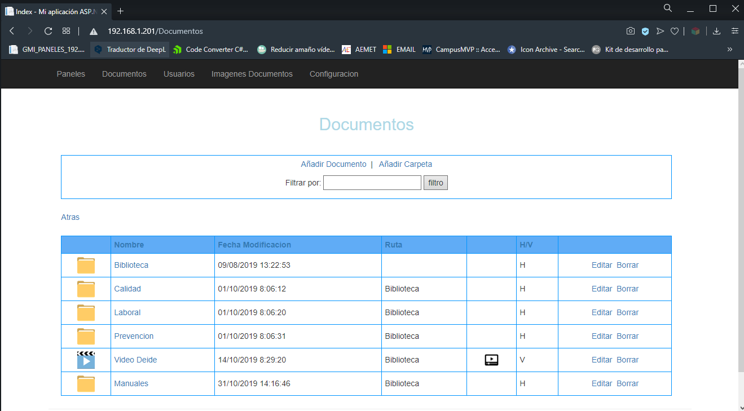The image size is (744, 411).
Task: Open the colored cube extension icon
Action: [695, 31]
